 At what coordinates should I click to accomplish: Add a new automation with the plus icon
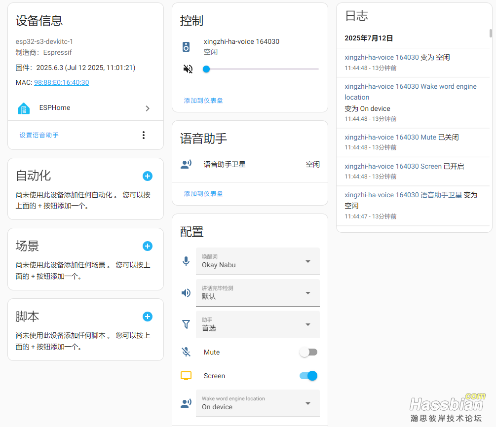tap(148, 176)
